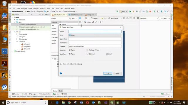Click Cancel in Create New Class dialog

pyautogui.click(x=117, y=73)
